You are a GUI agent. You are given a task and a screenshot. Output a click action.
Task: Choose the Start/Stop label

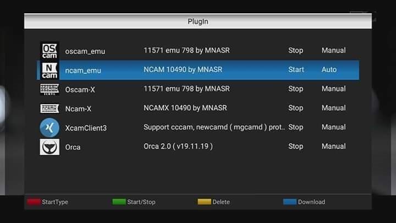pos(141,202)
